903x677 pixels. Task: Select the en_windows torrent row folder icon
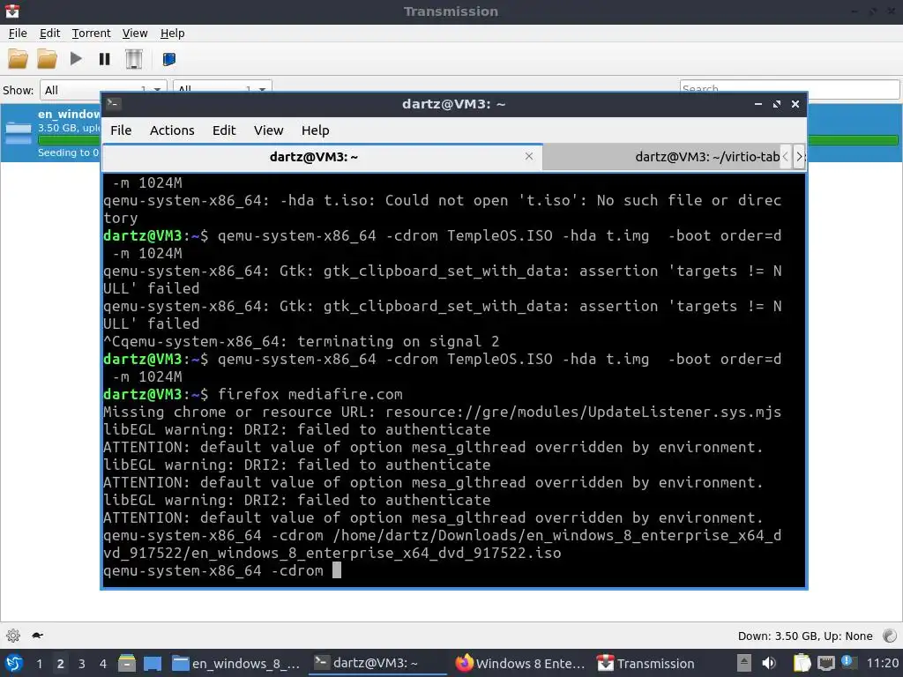click(19, 133)
